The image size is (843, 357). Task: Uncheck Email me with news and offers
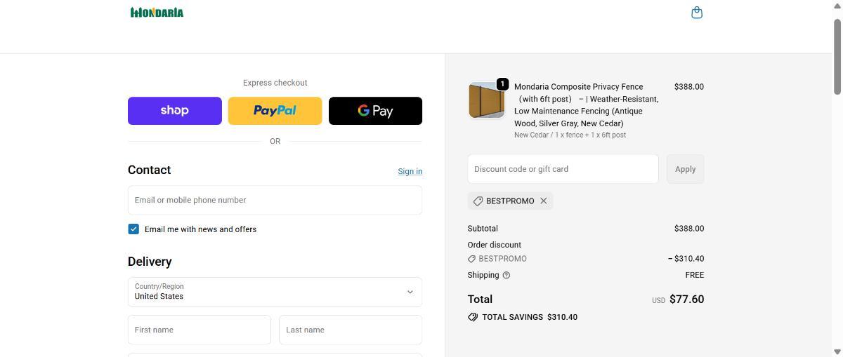[133, 229]
